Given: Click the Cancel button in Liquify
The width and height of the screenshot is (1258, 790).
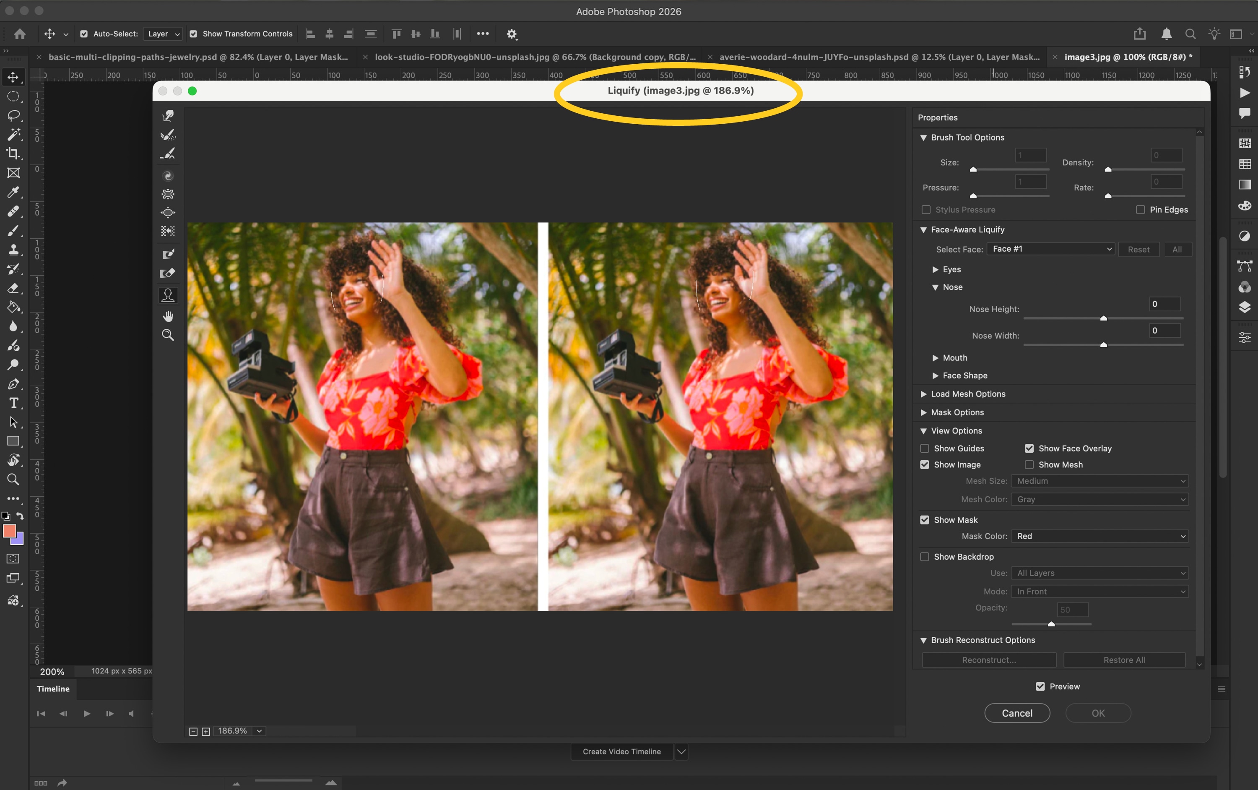Looking at the screenshot, I should coord(1017,713).
